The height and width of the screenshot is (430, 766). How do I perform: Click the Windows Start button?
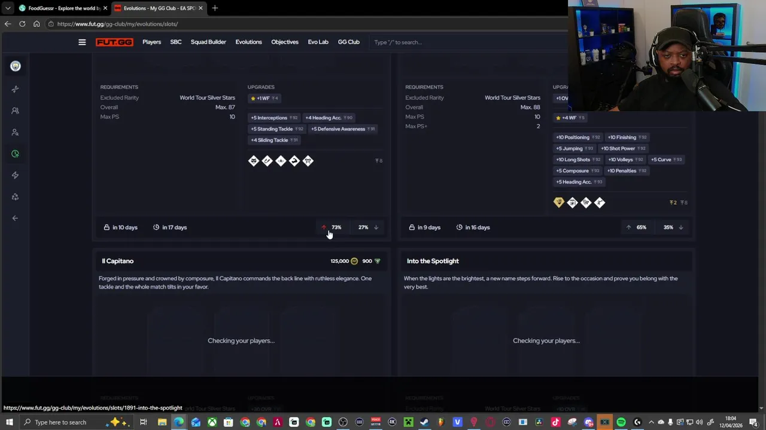point(9,422)
